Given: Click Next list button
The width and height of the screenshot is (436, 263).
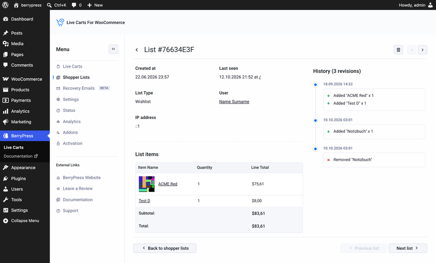Looking at the screenshot, I should click(408, 248).
